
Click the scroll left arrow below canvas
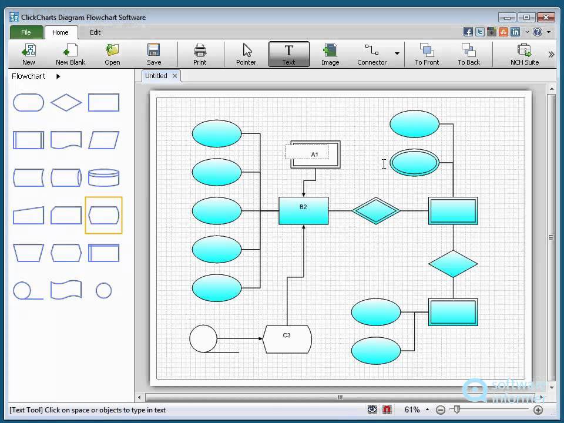click(140, 398)
